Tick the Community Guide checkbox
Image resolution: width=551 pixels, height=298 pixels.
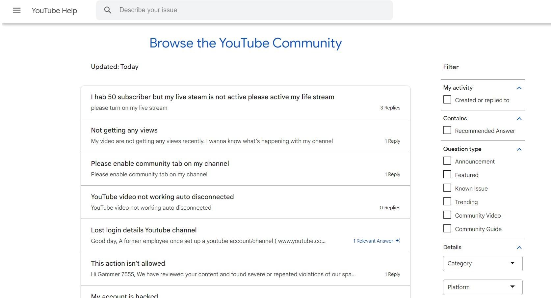(x=447, y=228)
